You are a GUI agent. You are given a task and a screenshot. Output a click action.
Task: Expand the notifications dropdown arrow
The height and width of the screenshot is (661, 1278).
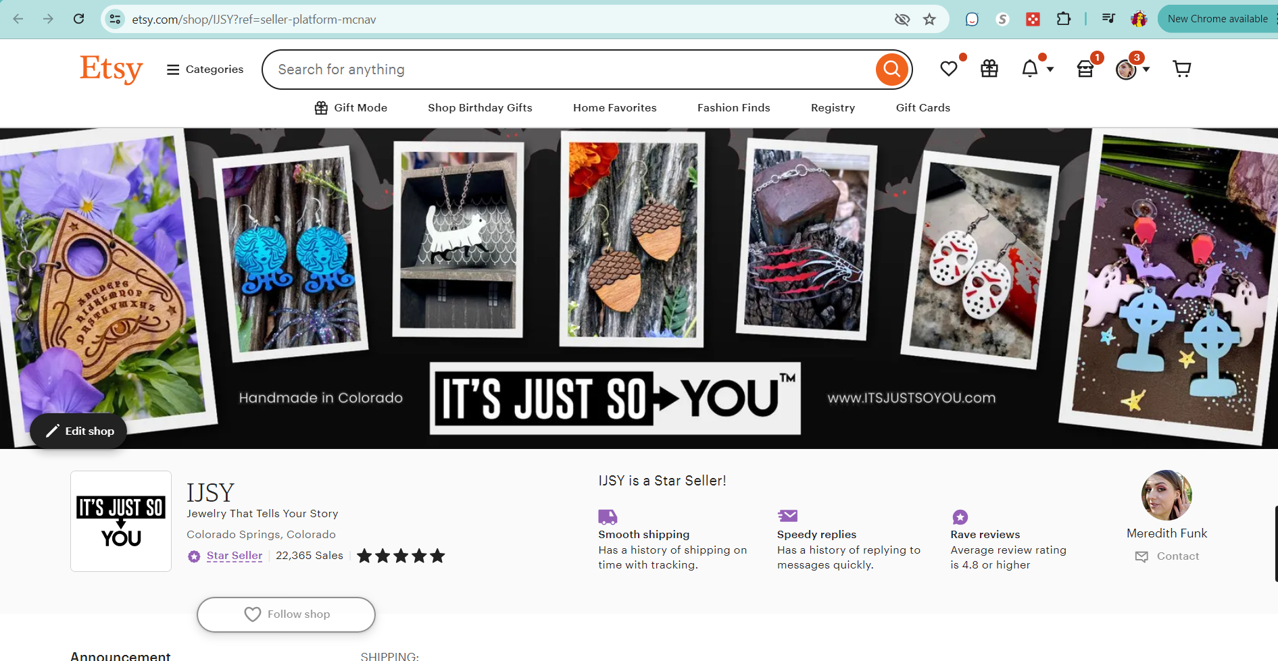point(1049,70)
